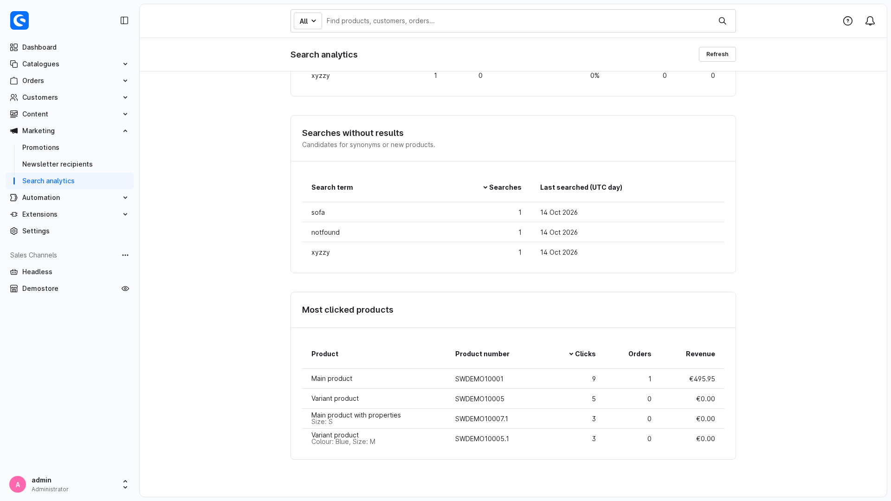
Task: Sort products table by Clicks column
Action: point(582,354)
